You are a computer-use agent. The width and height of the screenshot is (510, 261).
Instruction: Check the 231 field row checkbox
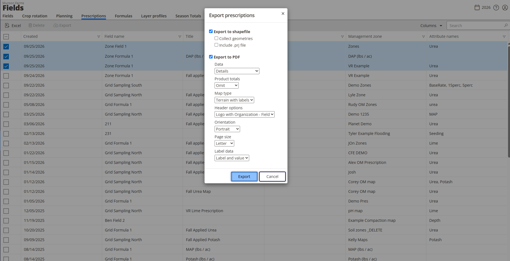click(6, 134)
